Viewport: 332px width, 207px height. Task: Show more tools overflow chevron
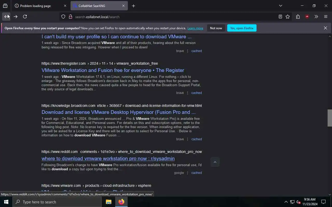316,17
